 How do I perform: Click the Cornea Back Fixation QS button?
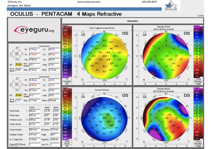19,95
